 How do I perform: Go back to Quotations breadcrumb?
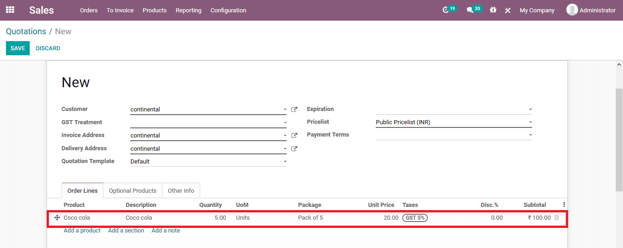26,32
